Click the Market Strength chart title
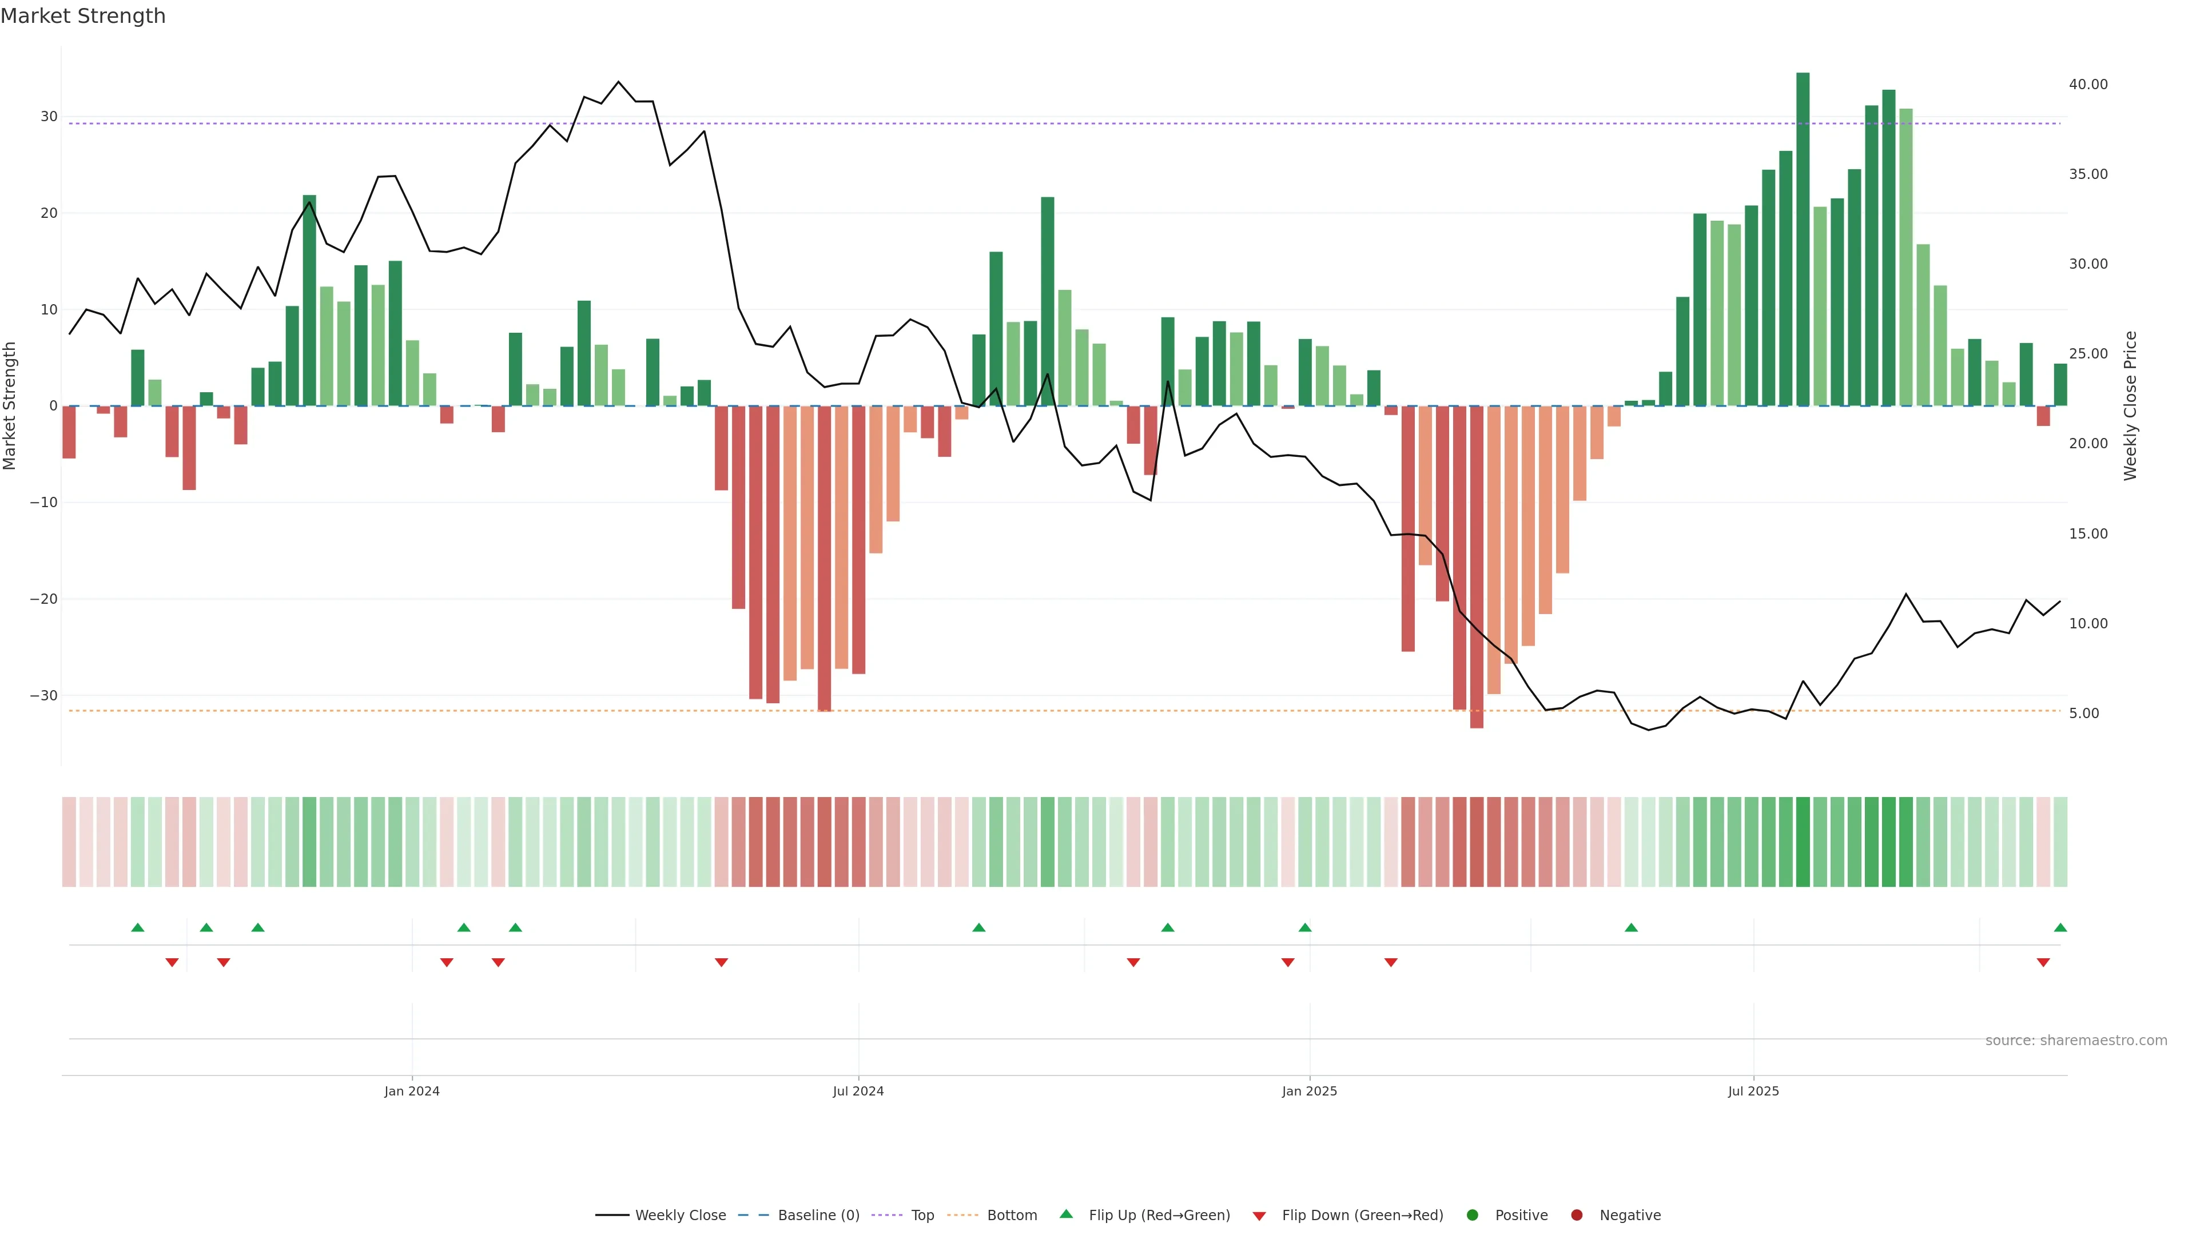This screenshot has height=1235, width=2196. point(83,16)
